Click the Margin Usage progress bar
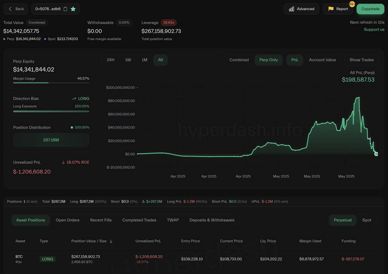Viewport: 388px width, 274px height. [51, 83]
